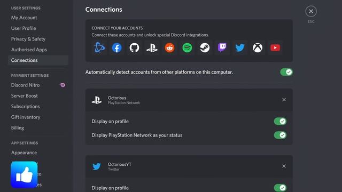Click the OctoriousYT account name

tap(120, 164)
